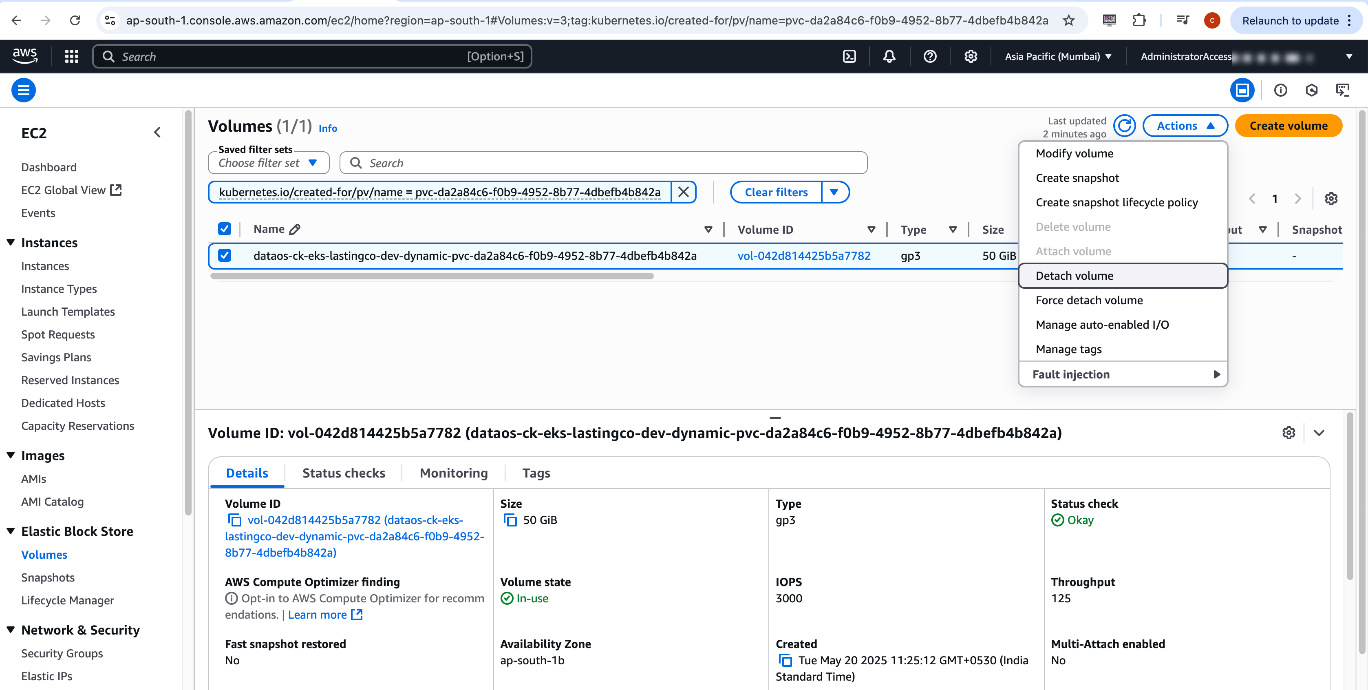Reload the browser page
The width and height of the screenshot is (1368, 690).
pos(75,20)
